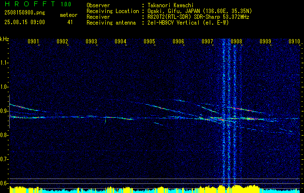Click time marker 0905

tap(149, 41)
